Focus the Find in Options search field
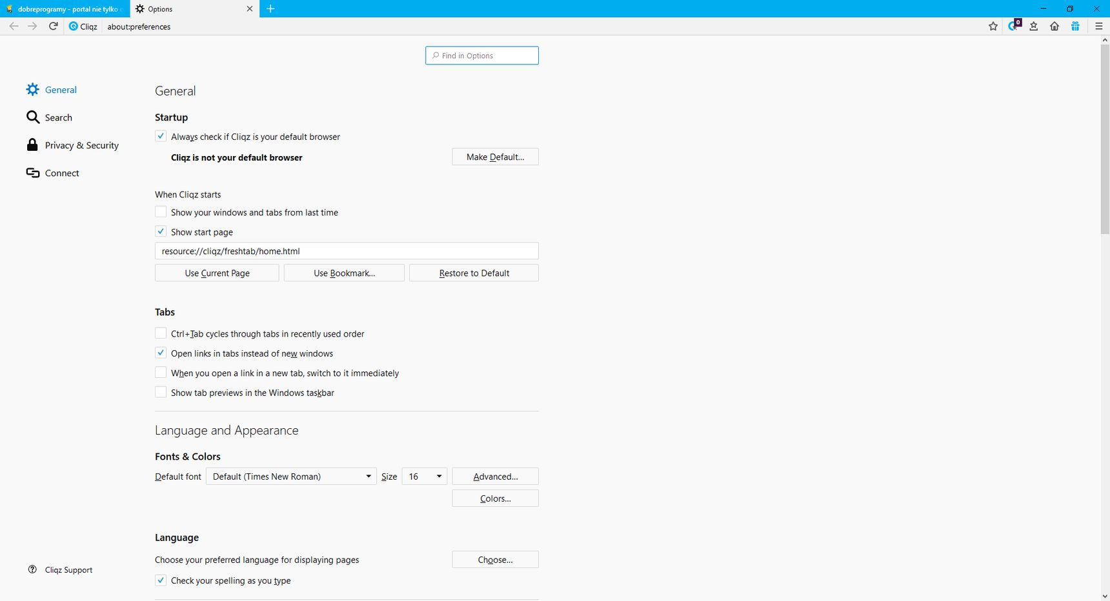This screenshot has width=1110, height=601. pyautogui.click(x=482, y=55)
